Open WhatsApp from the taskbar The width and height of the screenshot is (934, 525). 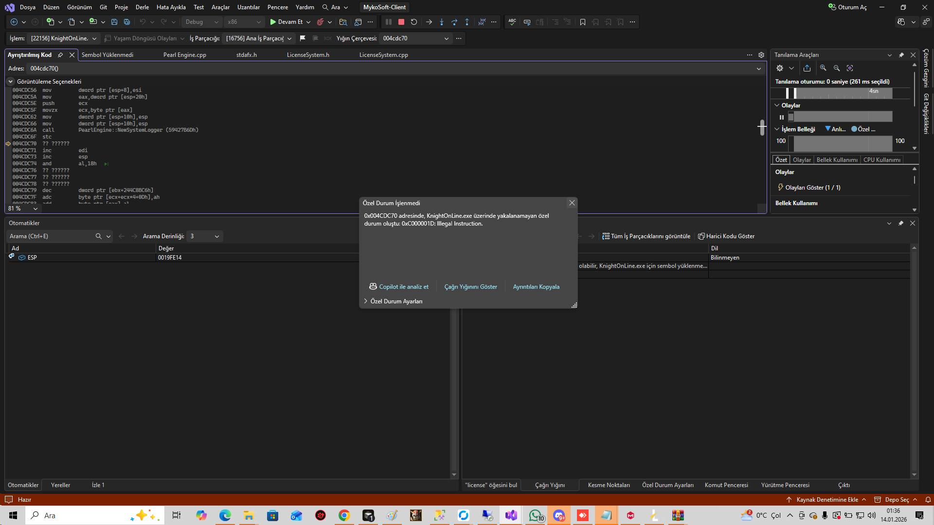(x=536, y=515)
